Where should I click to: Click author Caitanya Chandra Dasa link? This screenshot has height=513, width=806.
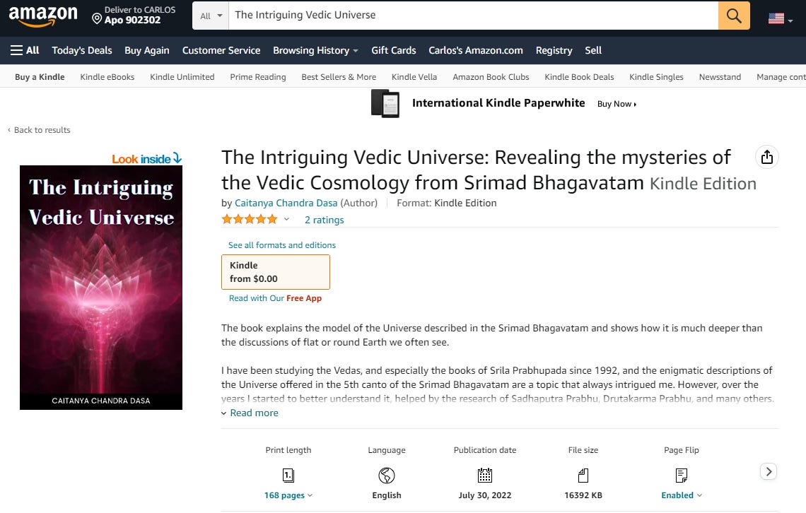pos(286,203)
